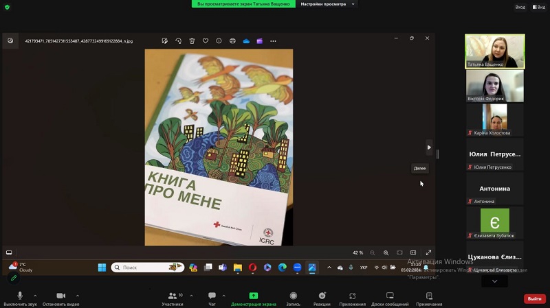This screenshot has width=550, height=308.
Task: Open the Участники participants panel
Action: pos(173,299)
